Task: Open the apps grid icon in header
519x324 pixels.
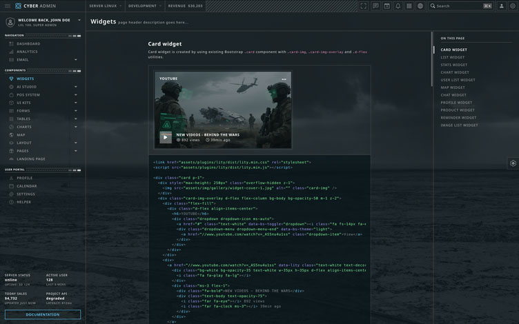Action: pyautogui.click(x=409, y=6)
